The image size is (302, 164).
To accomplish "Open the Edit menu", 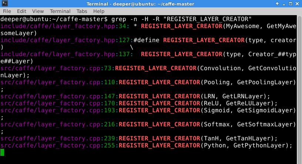I will [x=21, y=11].
